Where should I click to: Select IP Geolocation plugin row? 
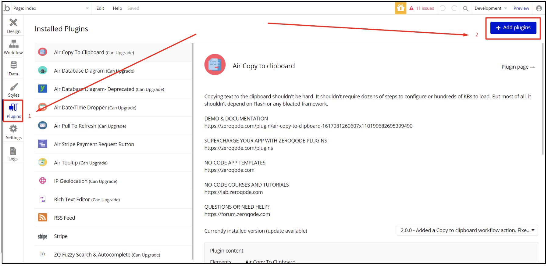pos(113,181)
